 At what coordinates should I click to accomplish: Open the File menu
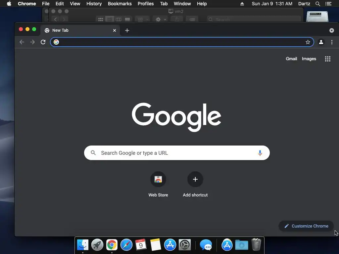coord(46,4)
